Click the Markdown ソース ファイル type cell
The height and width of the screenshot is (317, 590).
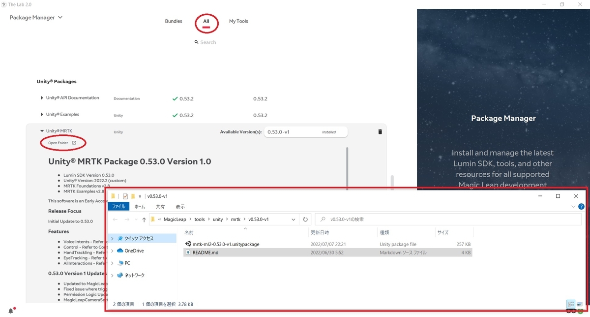click(403, 253)
